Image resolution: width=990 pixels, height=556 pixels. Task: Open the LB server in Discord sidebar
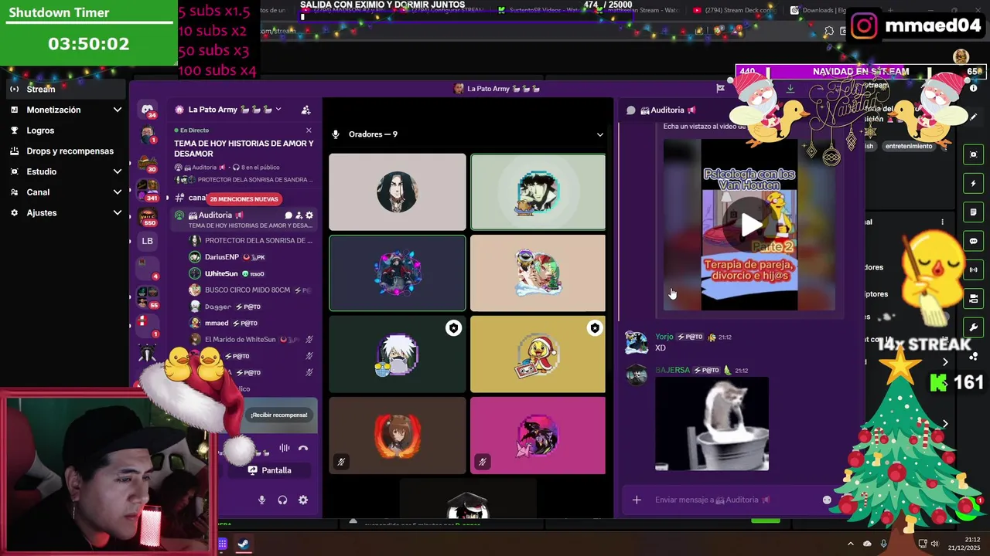pyautogui.click(x=147, y=241)
